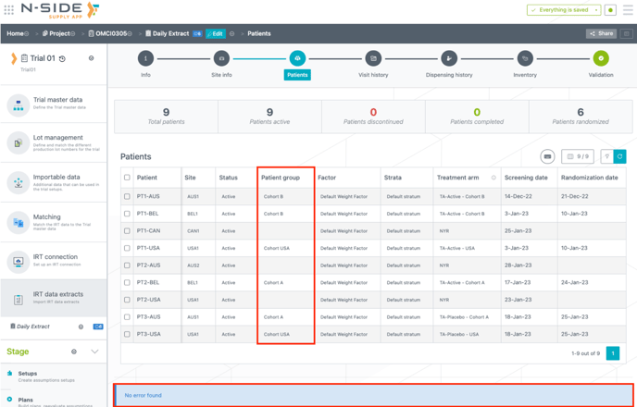The width and height of the screenshot is (637, 407).
Task: Open the table filter icon
Action: 607,157
